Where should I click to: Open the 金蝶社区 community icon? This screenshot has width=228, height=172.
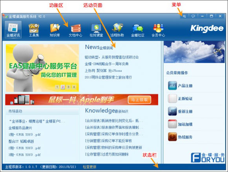coord(138,30)
